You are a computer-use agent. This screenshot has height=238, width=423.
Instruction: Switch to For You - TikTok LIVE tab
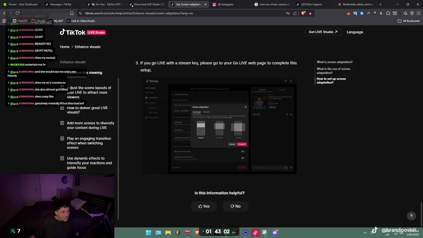104,4
